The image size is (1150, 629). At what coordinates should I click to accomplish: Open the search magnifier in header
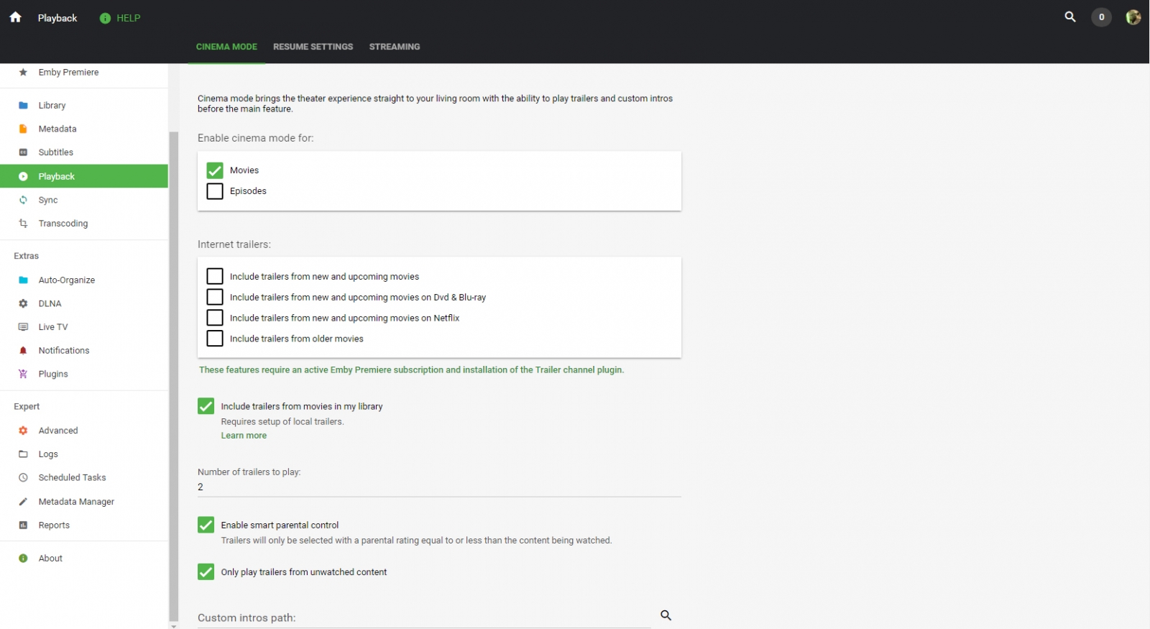point(1070,17)
